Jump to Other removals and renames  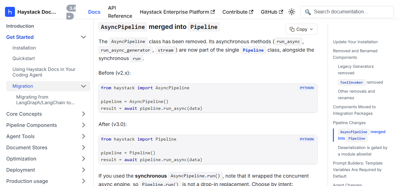coord(356,95)
